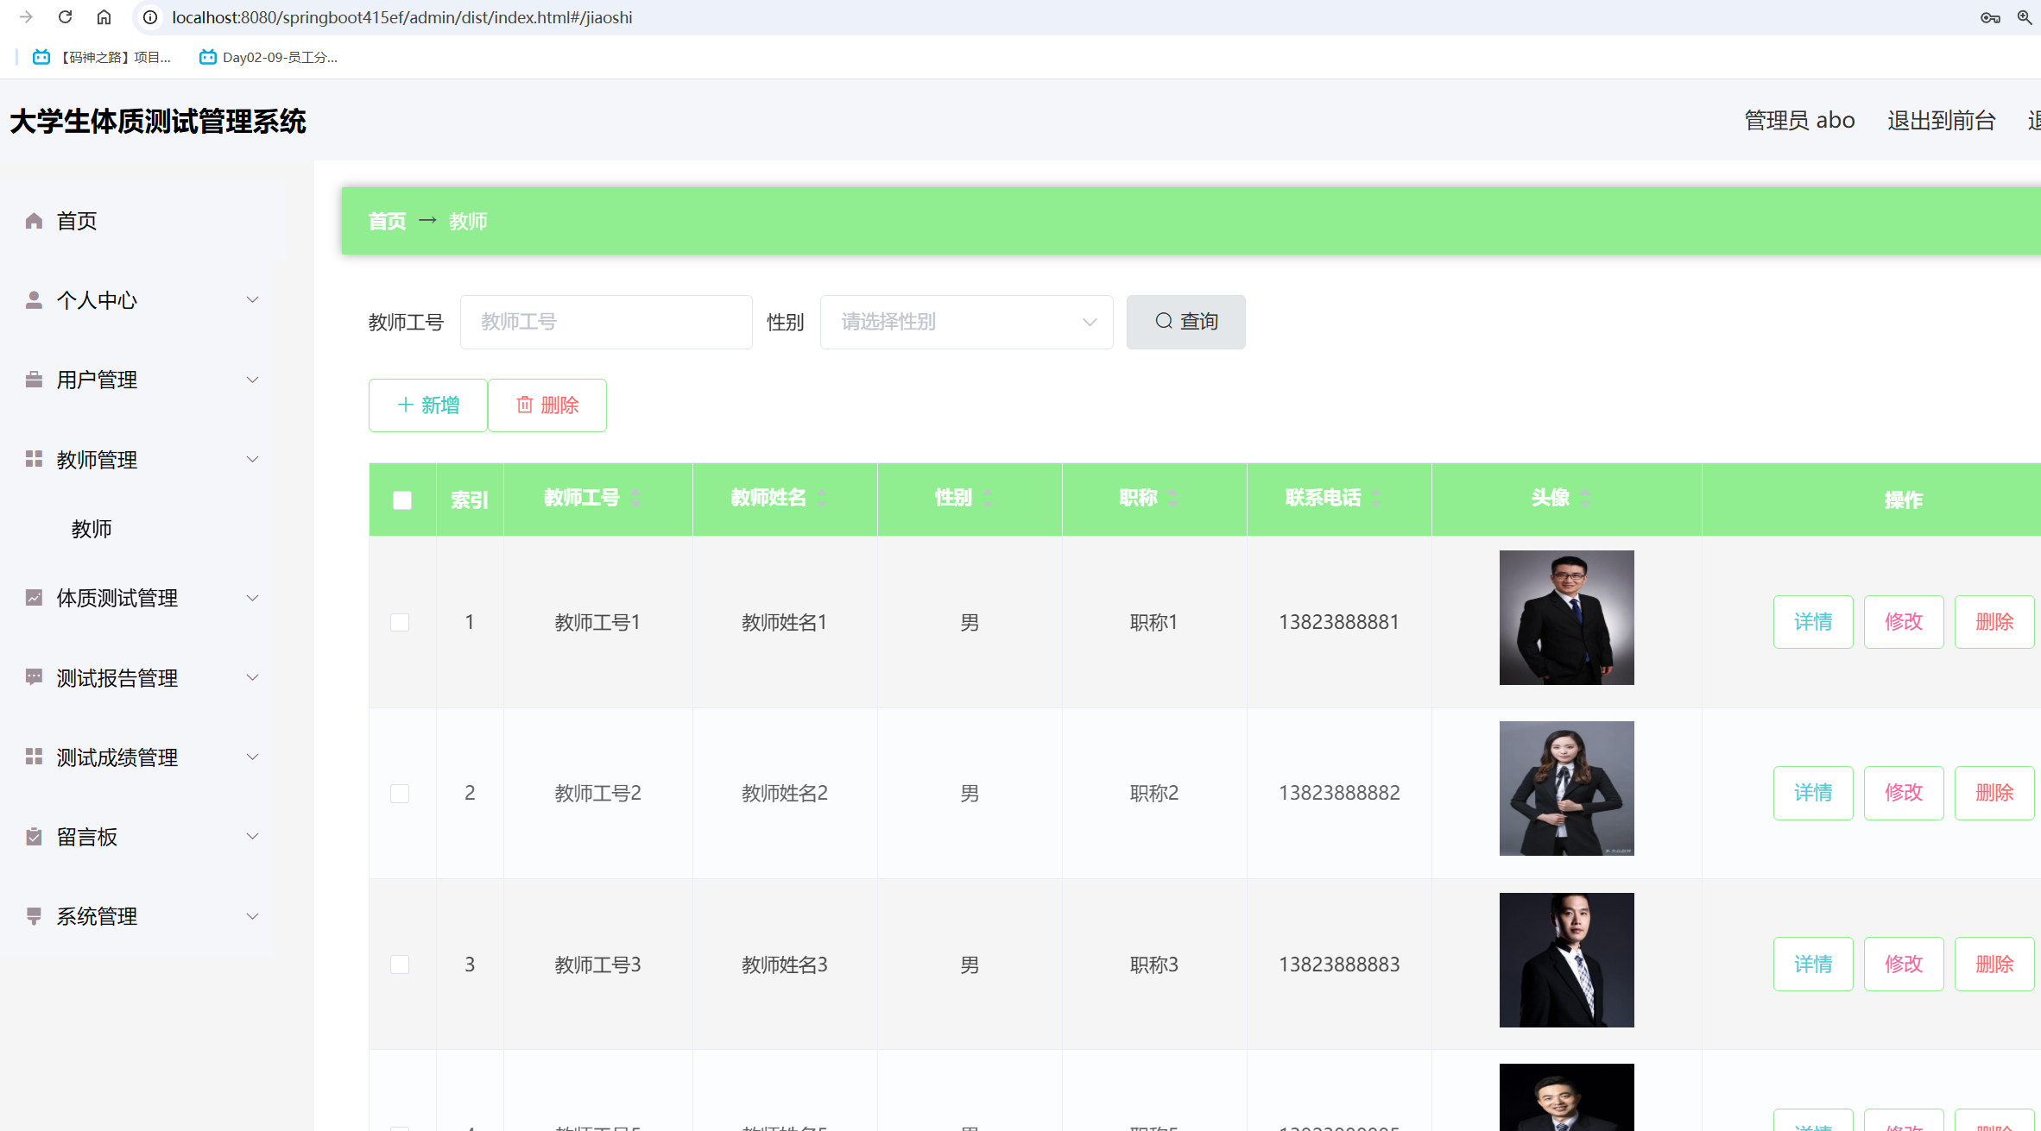Click 删除 for the 教师姓名1 row
Image resolution: width=2041 pixels, height=1131 pixels.
click(x=1994, y=621)
